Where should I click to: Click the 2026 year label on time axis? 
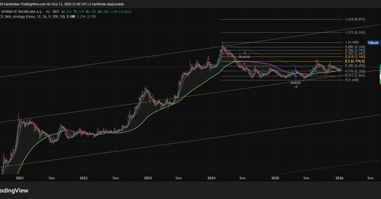[x=339, y=178]
